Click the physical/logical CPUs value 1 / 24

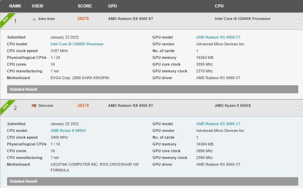tap(55, 57)
